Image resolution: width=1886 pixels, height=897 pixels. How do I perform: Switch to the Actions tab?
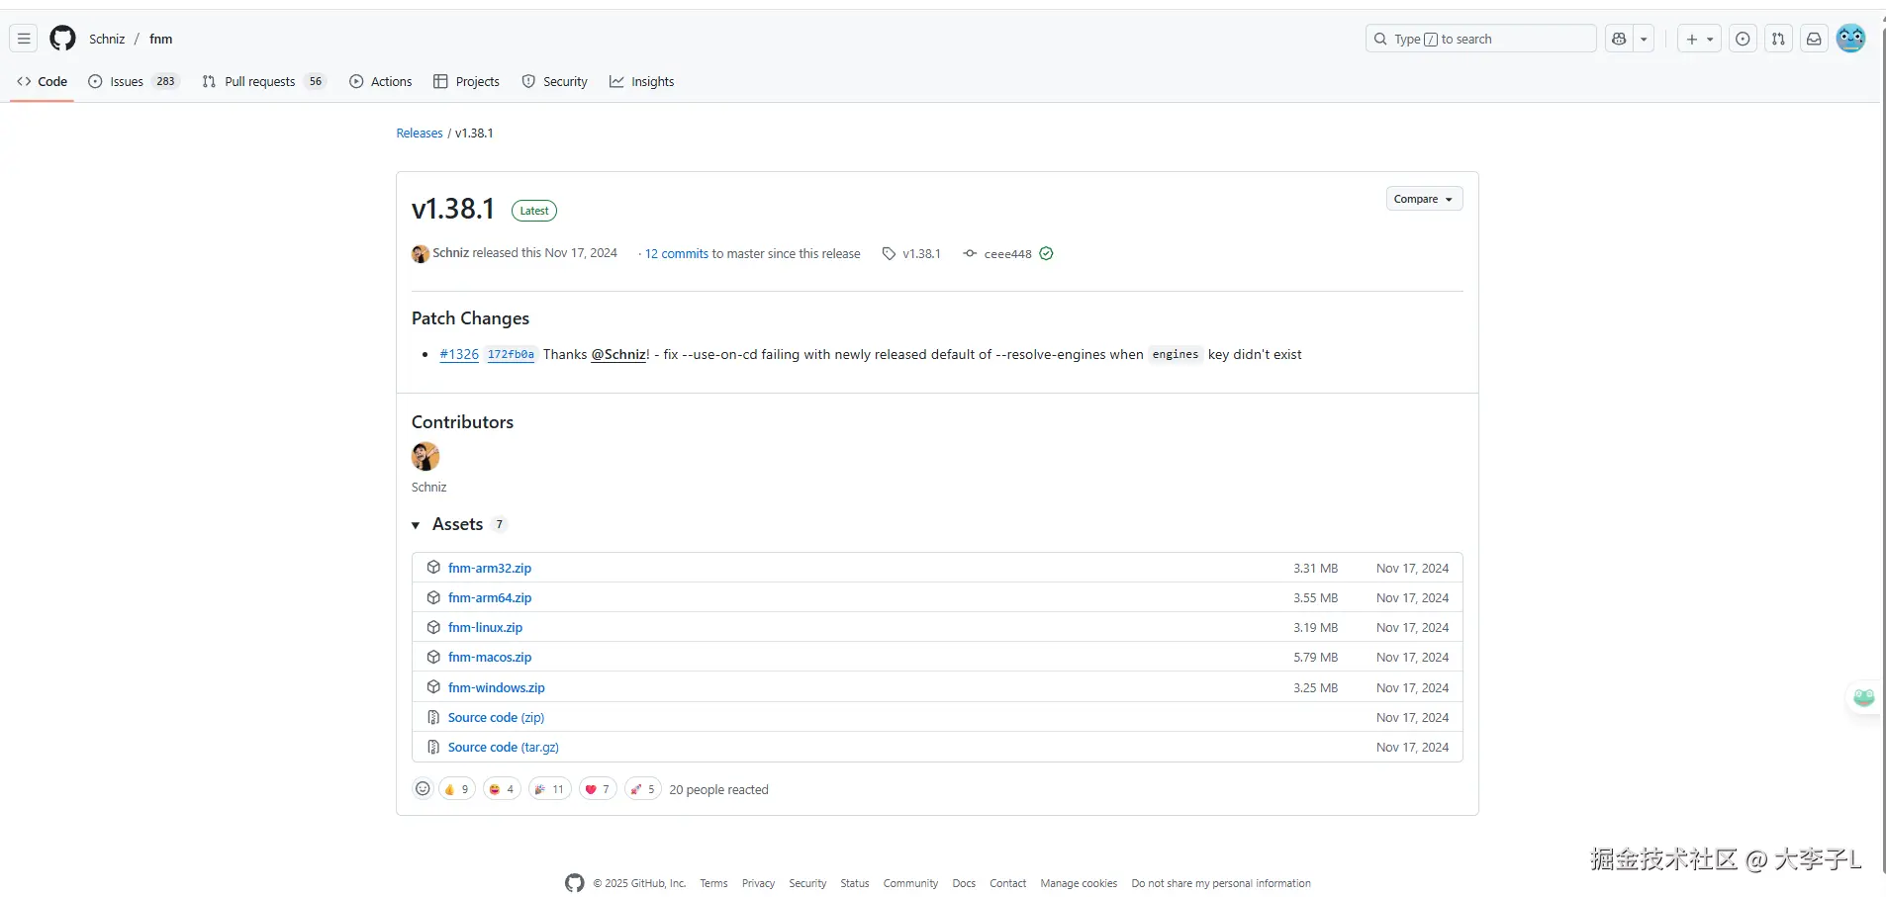381,82
